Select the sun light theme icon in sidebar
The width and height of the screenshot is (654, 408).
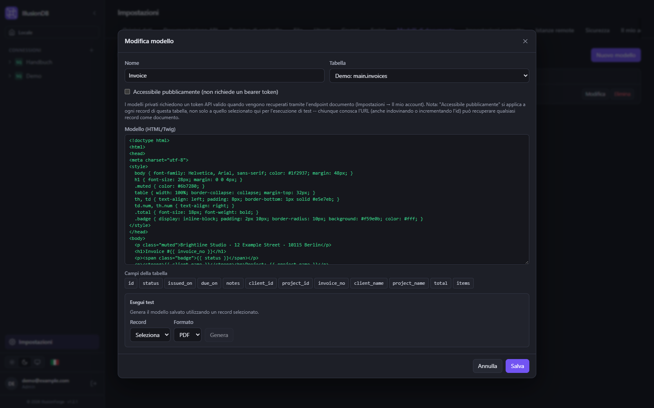pyautogui.click(x=12, y=362)
